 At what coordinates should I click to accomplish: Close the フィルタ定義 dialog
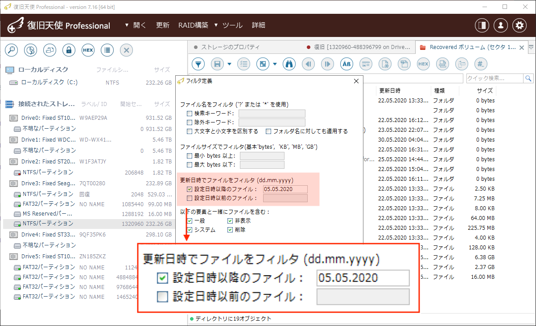(356, 81)
